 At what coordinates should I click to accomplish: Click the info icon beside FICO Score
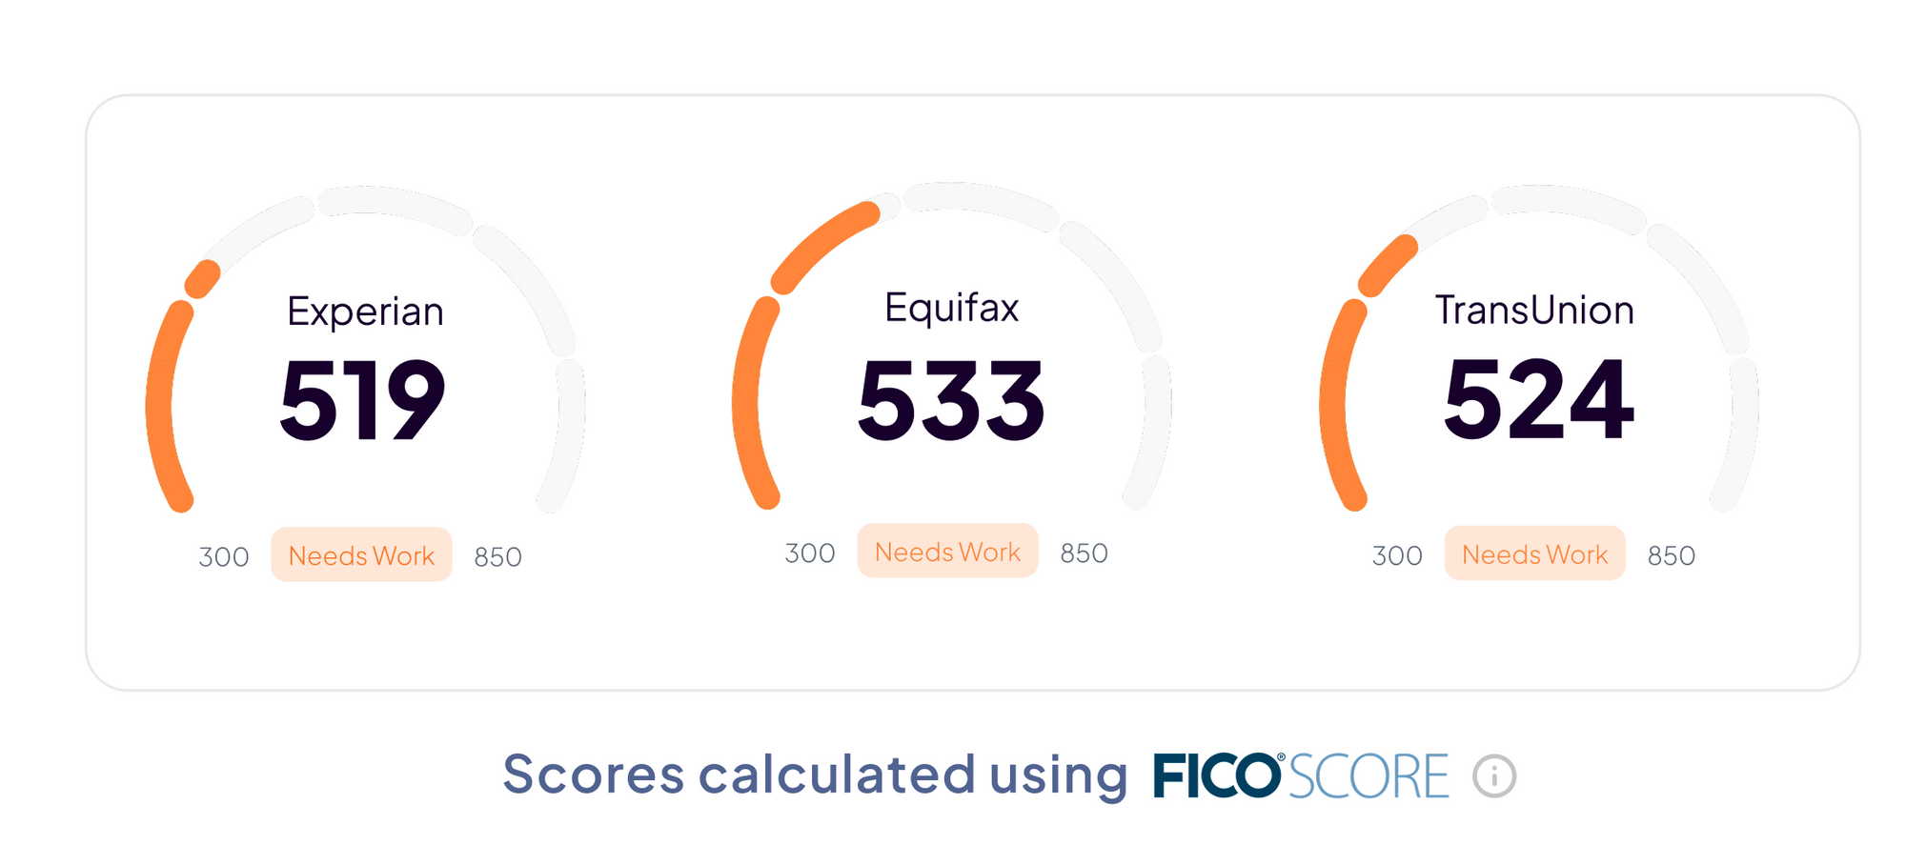1493,775
